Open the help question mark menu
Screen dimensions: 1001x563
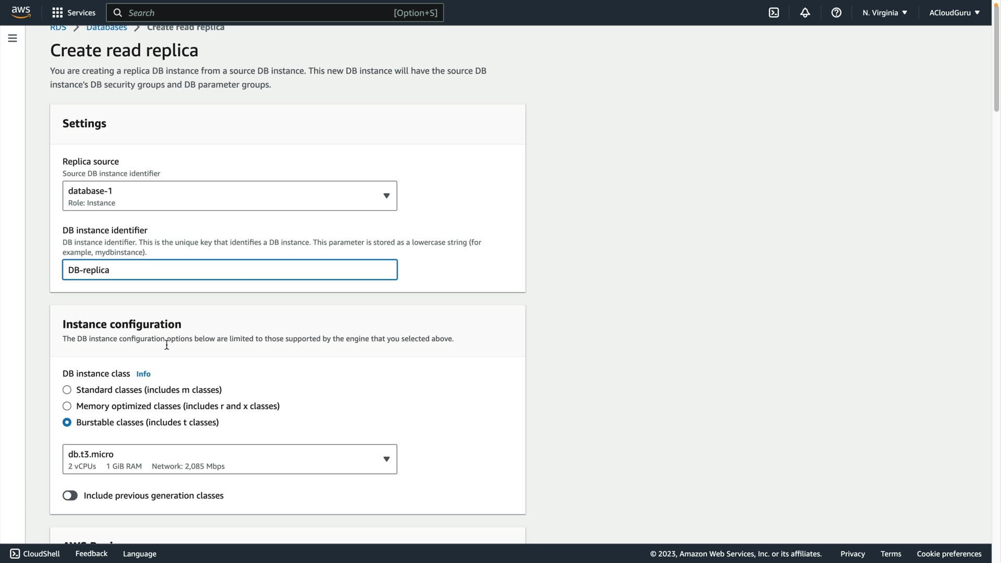(x=836, y=13)
